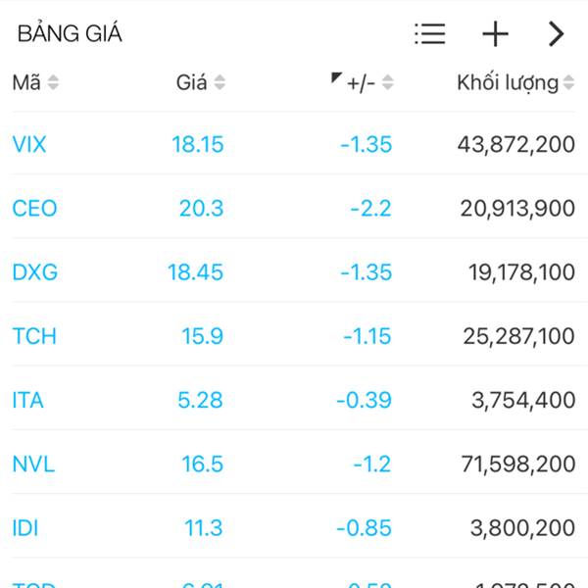Select the Khối lượng column header

click(x=508, y=83)
